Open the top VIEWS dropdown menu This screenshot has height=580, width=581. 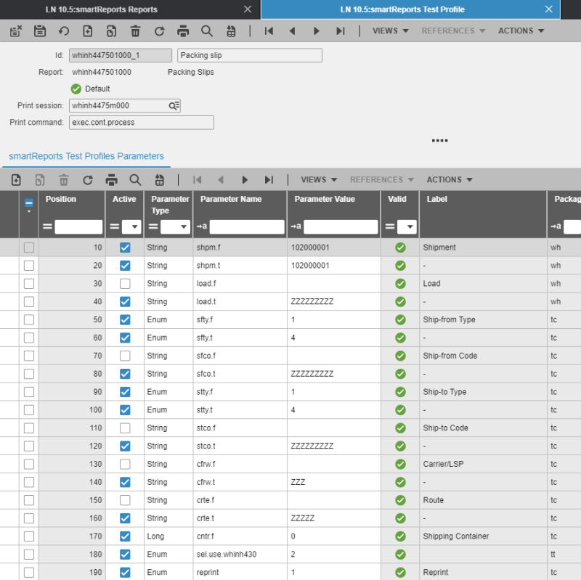(390, 30)
